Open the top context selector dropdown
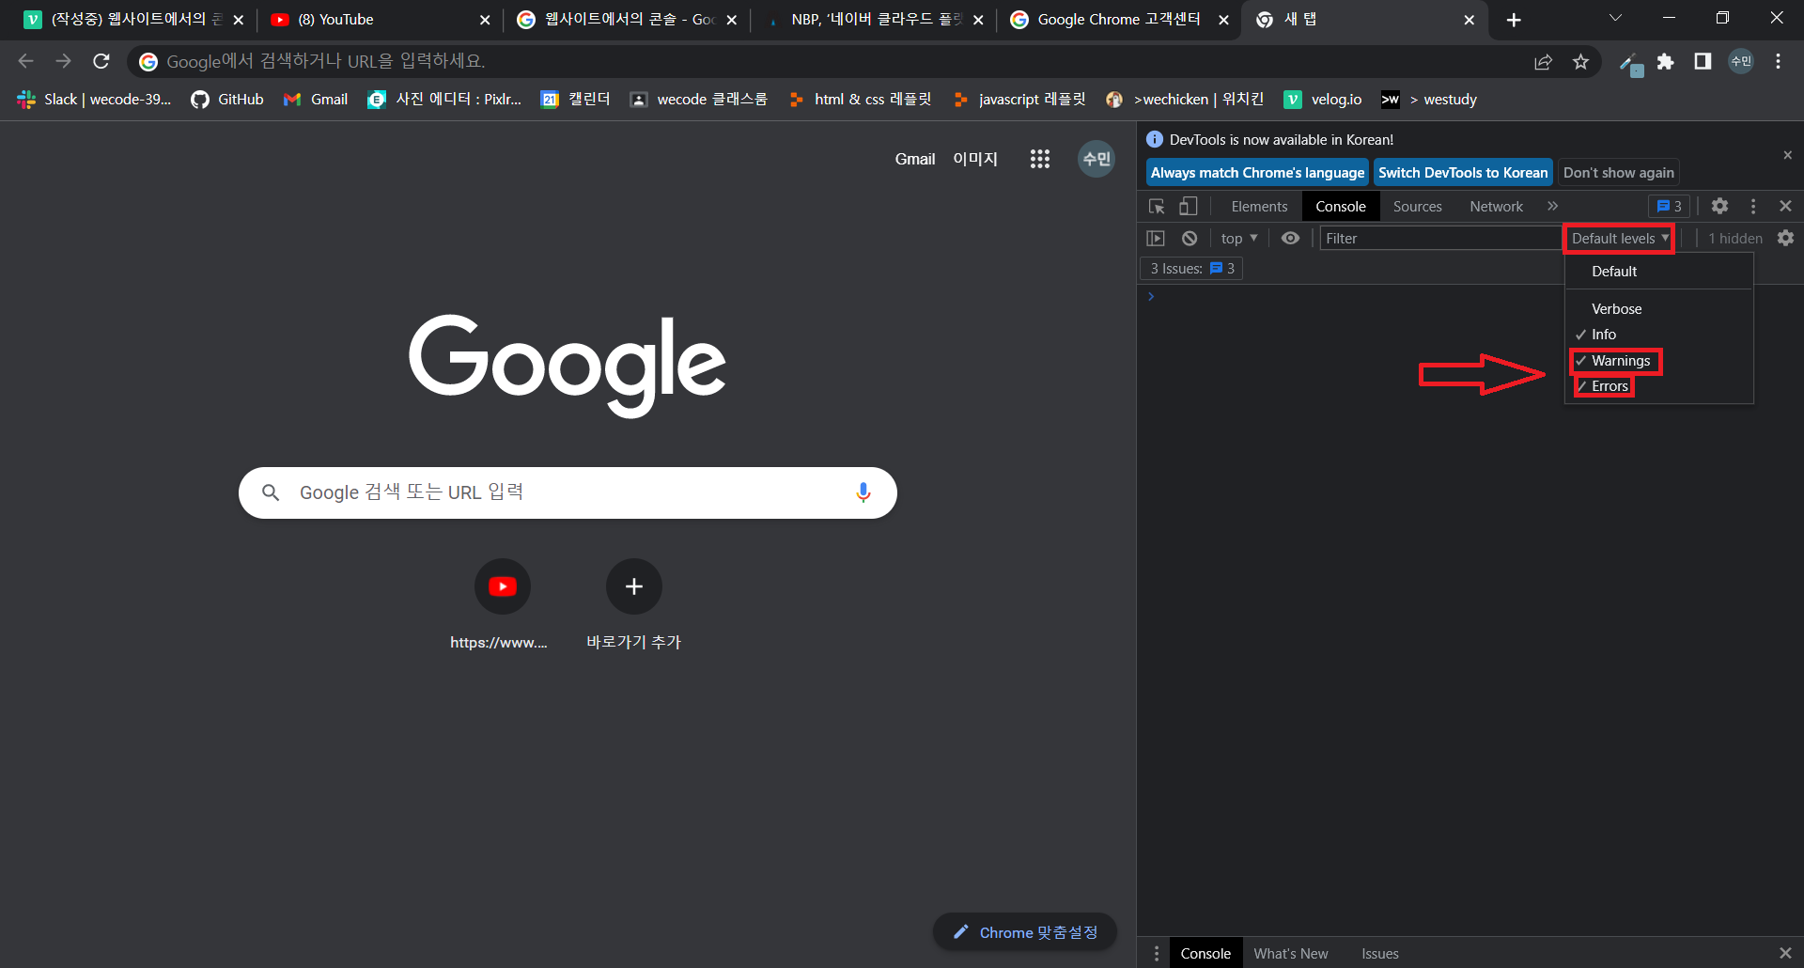This screenshot has height=968, width=1804. coord(1237,239)
